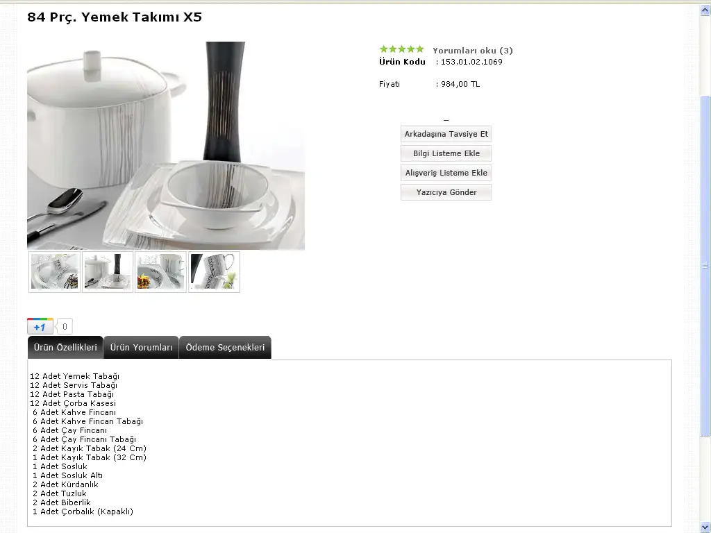The width and height of the screenshot is (711, 533).
Task: Open the Ödeme Seçenekleri tab
Action: pos(225,348)
